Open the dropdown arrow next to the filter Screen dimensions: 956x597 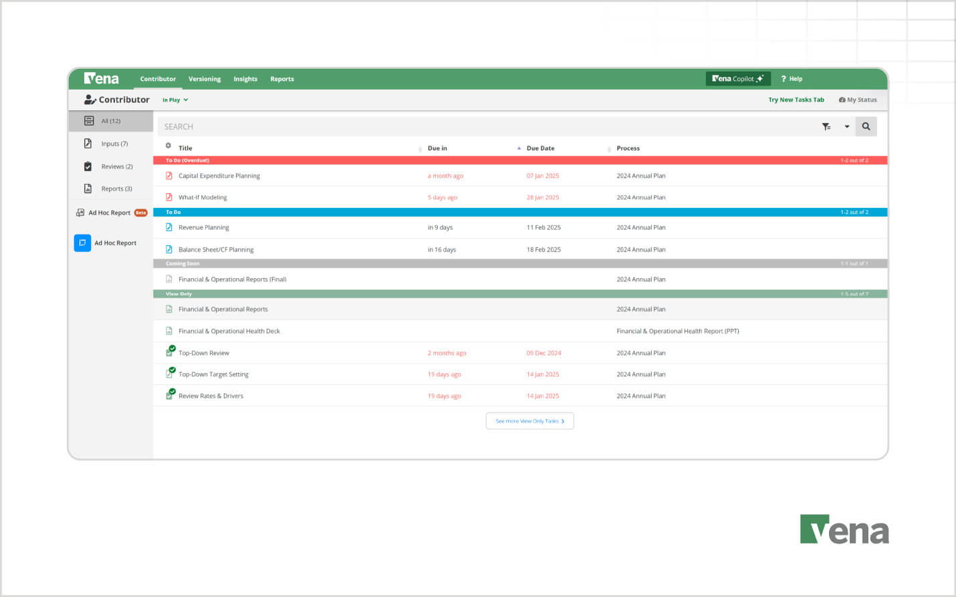pos(847,126)
